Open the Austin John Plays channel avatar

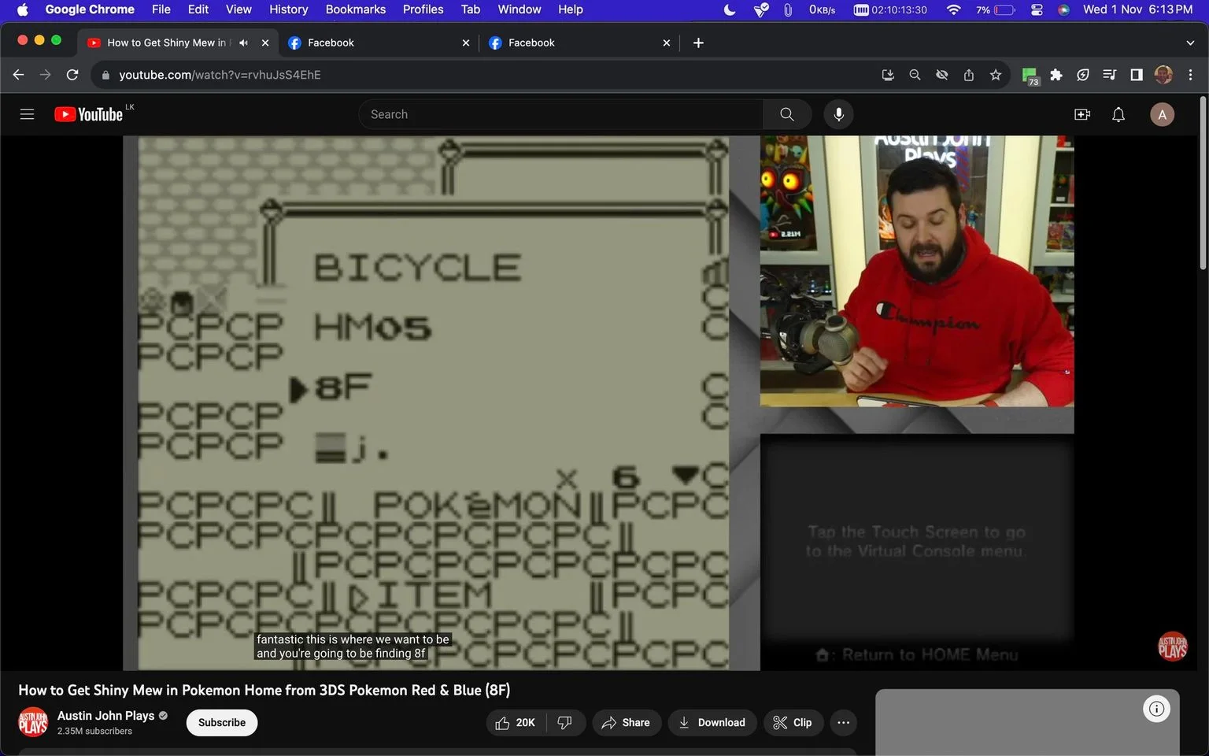(x=33, y=722)
